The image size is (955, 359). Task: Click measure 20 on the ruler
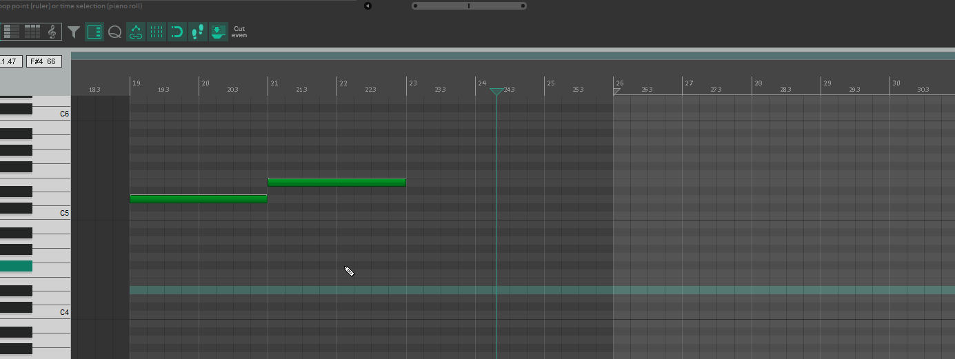click(205, 83)
